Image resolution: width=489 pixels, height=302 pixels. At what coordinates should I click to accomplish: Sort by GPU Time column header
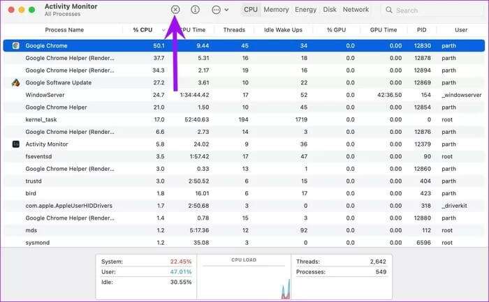click(x=384, y=30)
